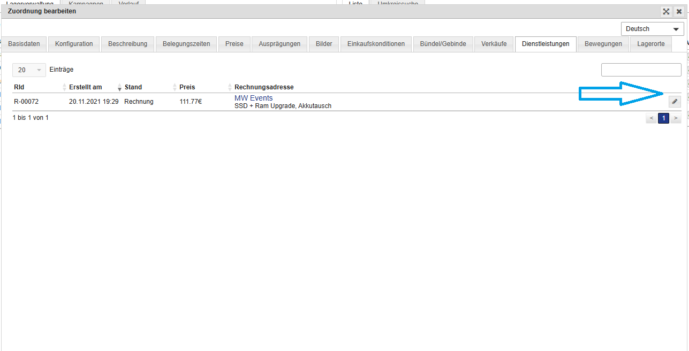Image resolution: width=689 pixels, height=351 pixels.
Task: Open the Konfiguration tab
Action: (74, 44)
